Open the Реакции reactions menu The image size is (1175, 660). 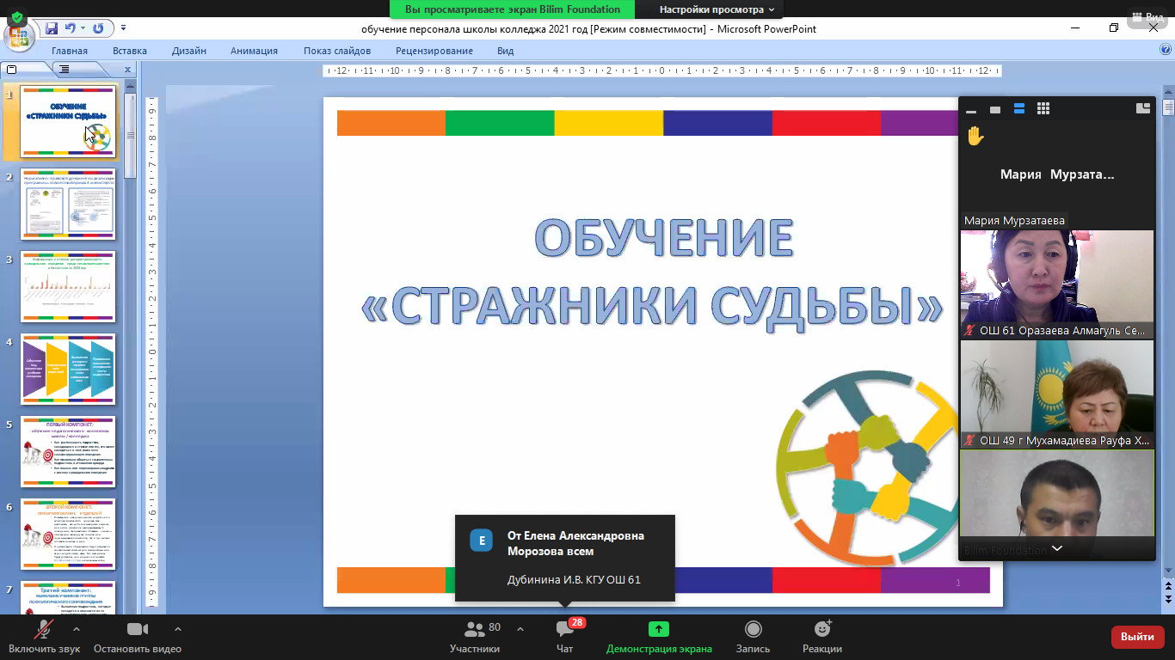(x=821, y=636)
